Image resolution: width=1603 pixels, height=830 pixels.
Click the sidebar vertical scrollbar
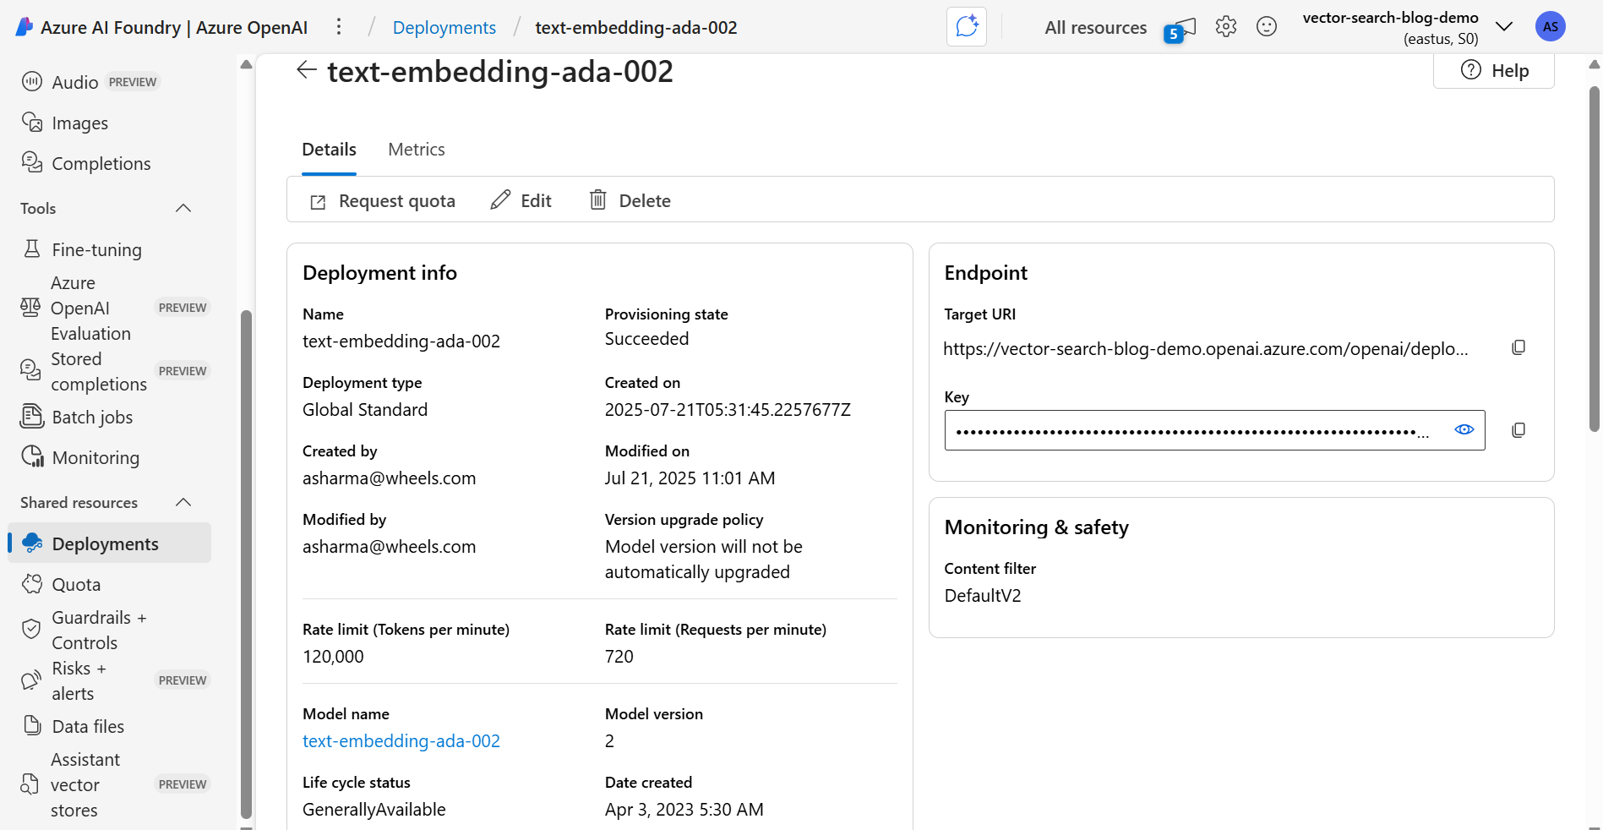click(x=246, y=564)
